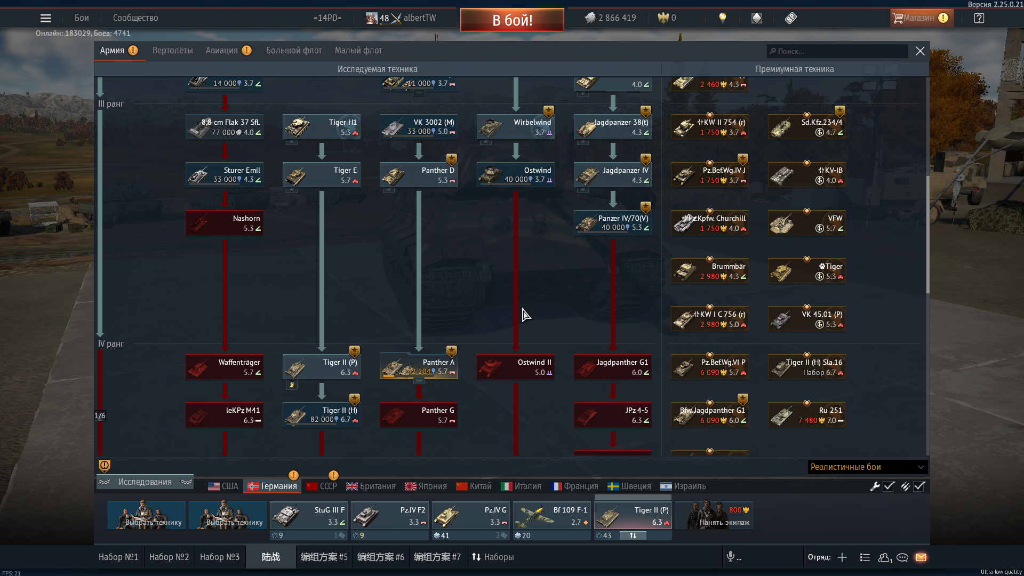Select the Panther D vehicle
This screenshot has height=576, width=1024.
[419, 175]
